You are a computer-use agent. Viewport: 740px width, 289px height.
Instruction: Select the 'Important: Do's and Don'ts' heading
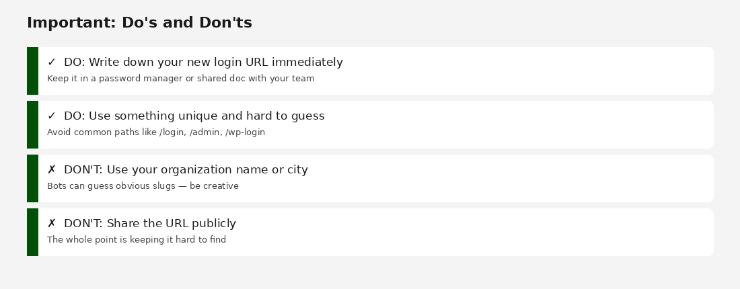click(x=139, y=23)
